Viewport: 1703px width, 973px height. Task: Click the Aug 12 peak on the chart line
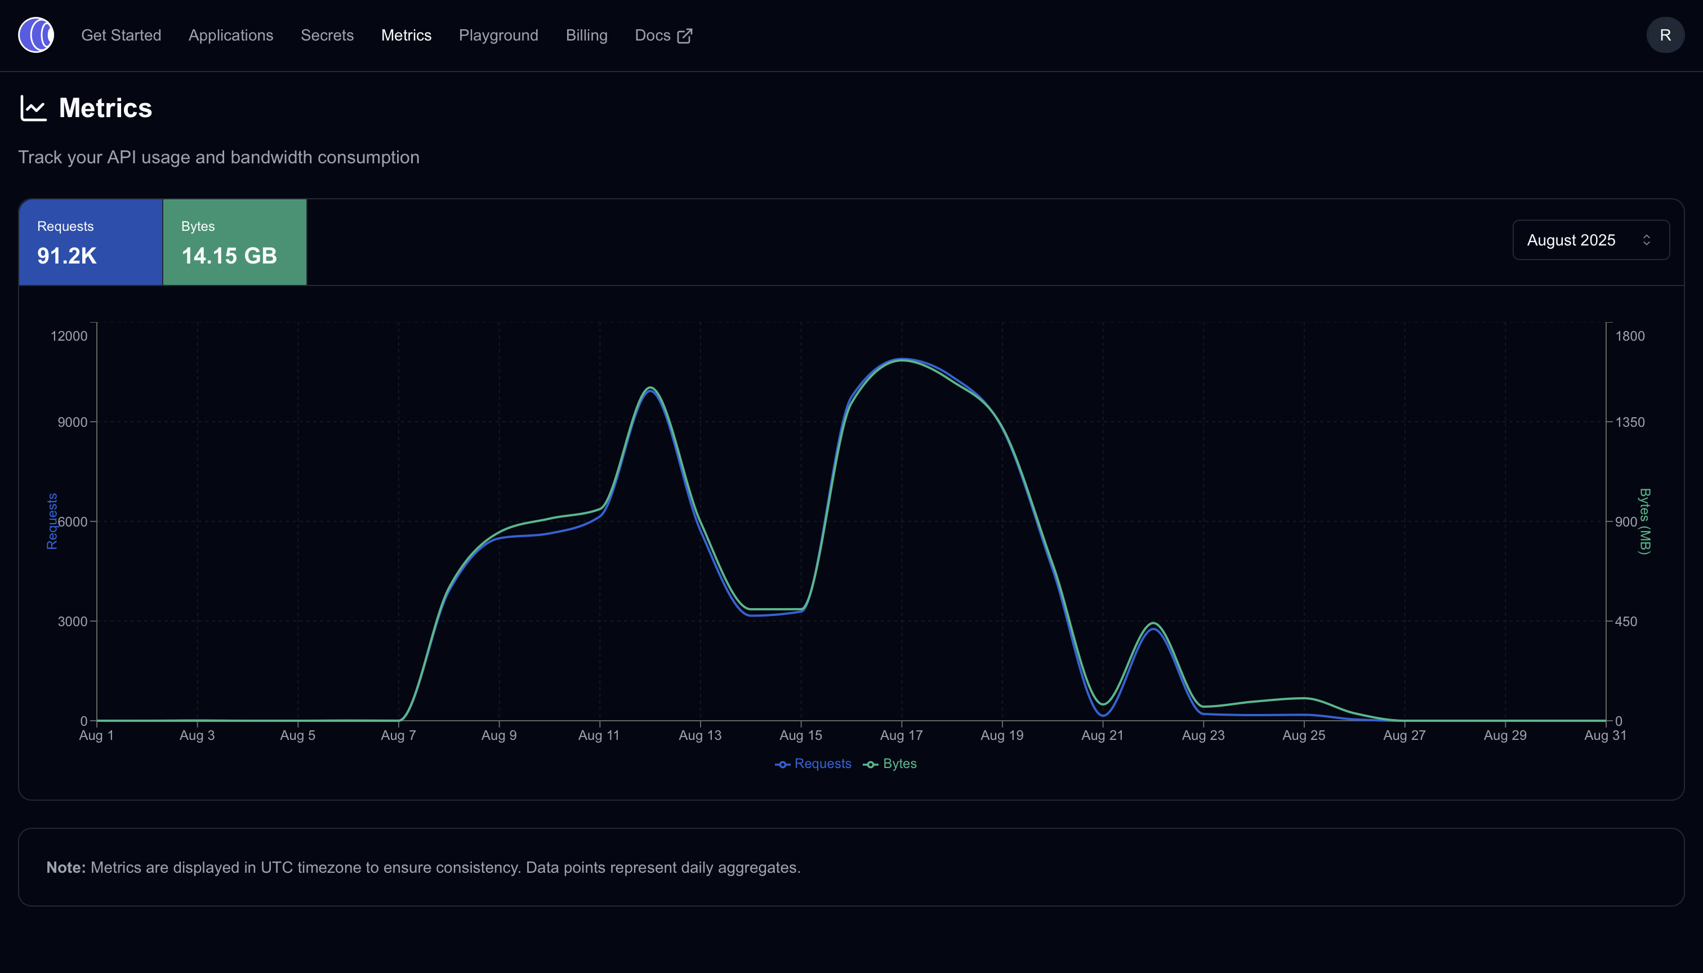pos(650,389)
